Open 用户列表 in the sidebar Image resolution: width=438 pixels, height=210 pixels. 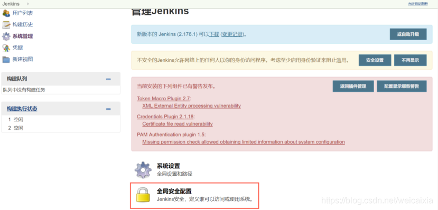tap(23, 13)
